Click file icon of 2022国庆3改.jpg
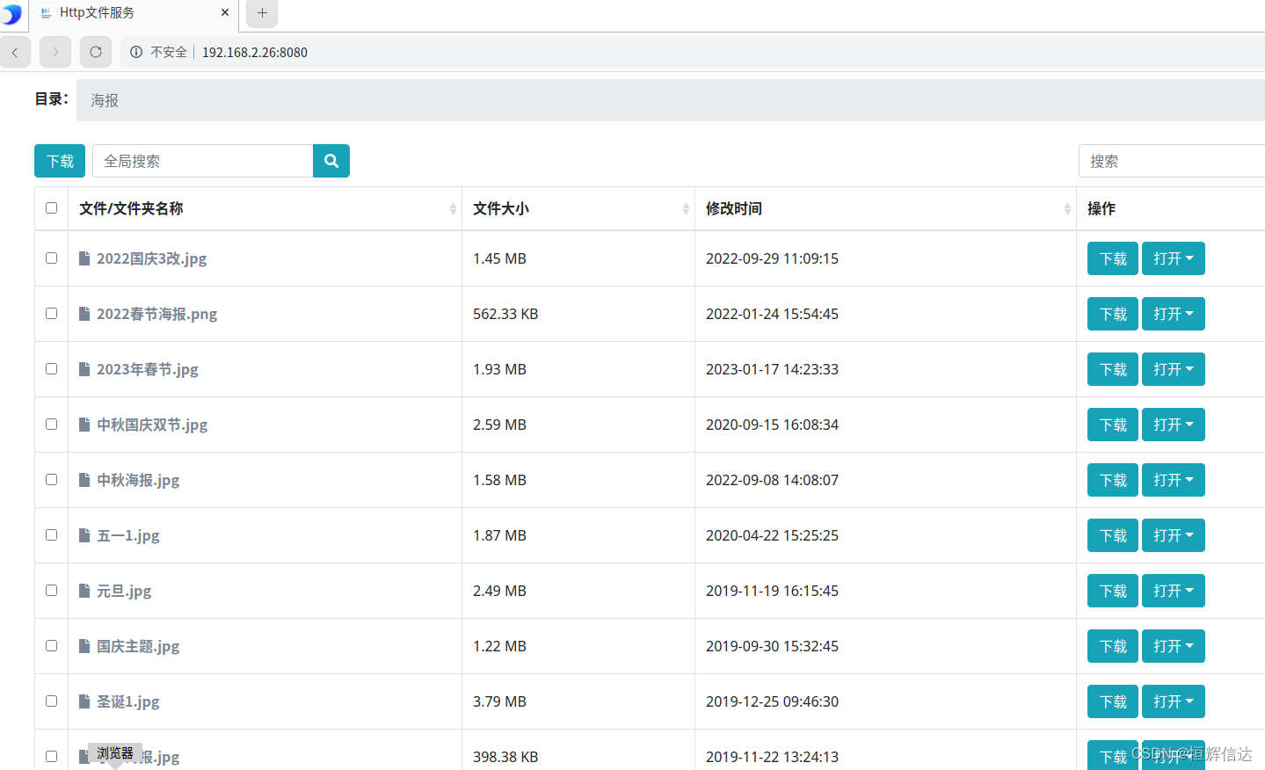 click(84, 258)
